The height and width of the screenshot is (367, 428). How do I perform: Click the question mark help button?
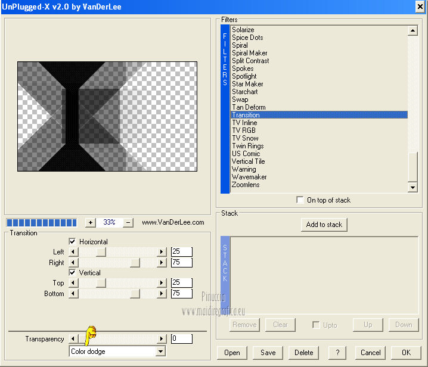(337, 353)
